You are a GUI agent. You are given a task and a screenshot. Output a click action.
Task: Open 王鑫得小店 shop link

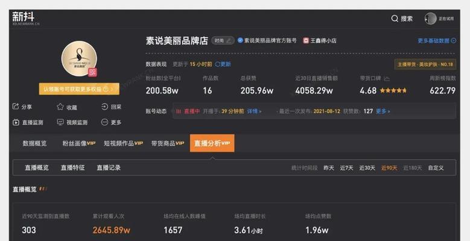click(320, 40)
